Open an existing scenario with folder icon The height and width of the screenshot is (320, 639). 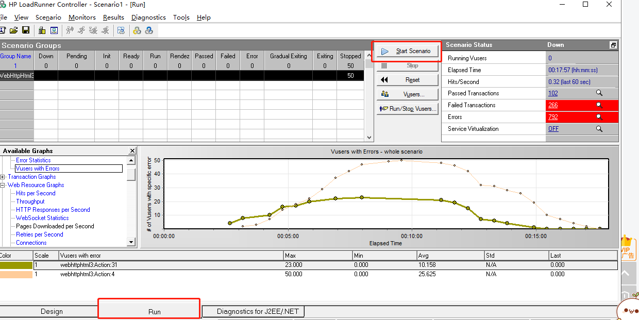[x=14, y=30]
